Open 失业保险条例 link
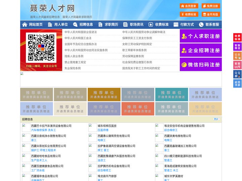242x181 pixels. [73, 68]
